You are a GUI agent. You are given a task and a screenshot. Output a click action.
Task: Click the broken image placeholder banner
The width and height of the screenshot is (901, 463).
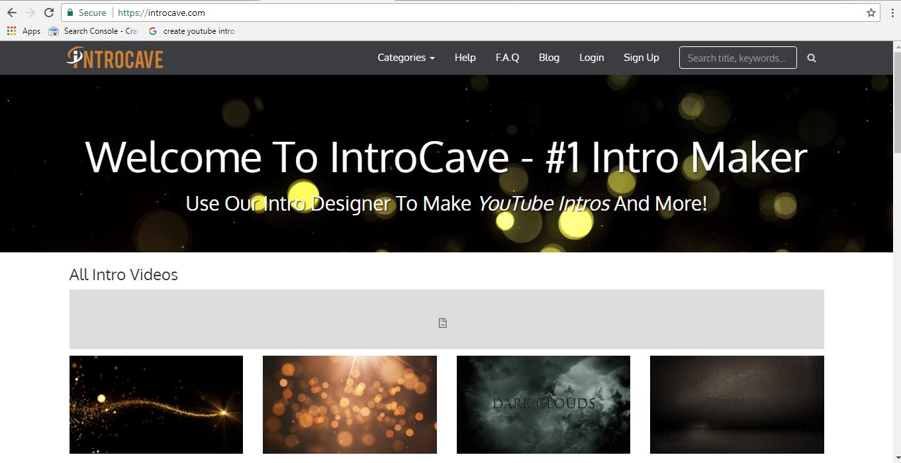click(447, 319)
